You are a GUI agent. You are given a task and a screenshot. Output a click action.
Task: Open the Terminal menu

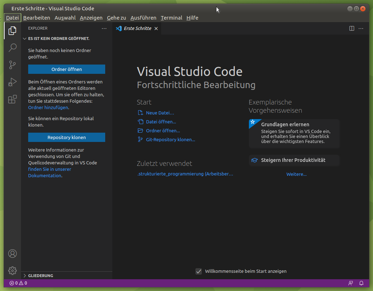point(171,18)
